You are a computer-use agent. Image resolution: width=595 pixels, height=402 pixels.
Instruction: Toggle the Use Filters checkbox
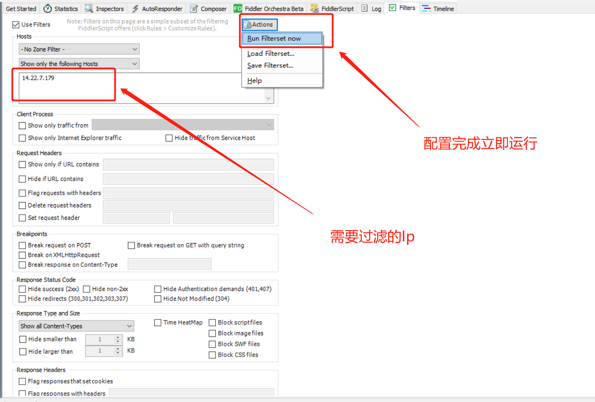(x=16, y=25)
